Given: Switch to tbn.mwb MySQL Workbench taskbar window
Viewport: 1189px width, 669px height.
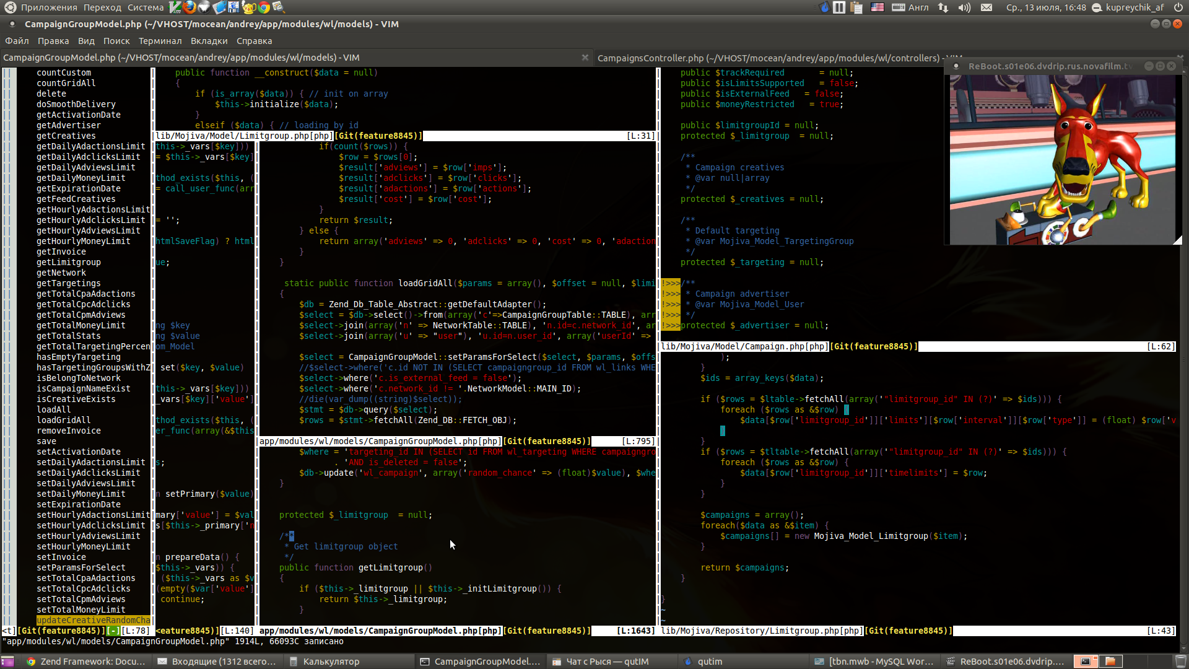Looking at the screenshot, I should coord(874,662).
